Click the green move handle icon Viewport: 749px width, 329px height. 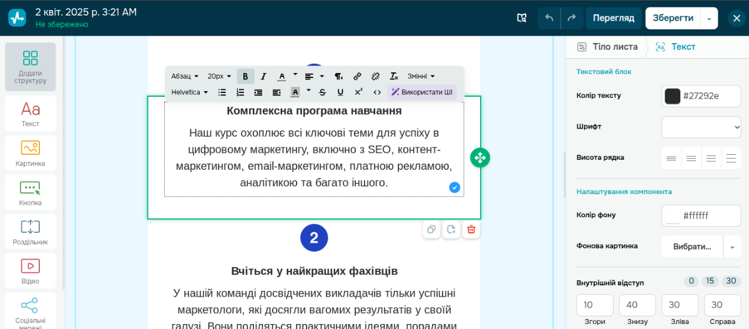pyautogui.click(x=480, y=157)
